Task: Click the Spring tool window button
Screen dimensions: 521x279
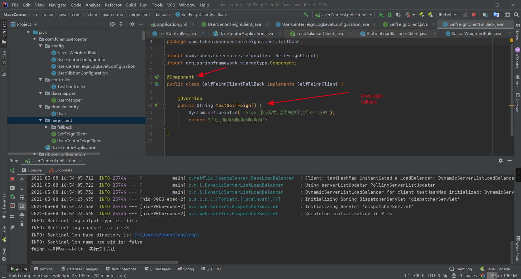Action: 186,269
